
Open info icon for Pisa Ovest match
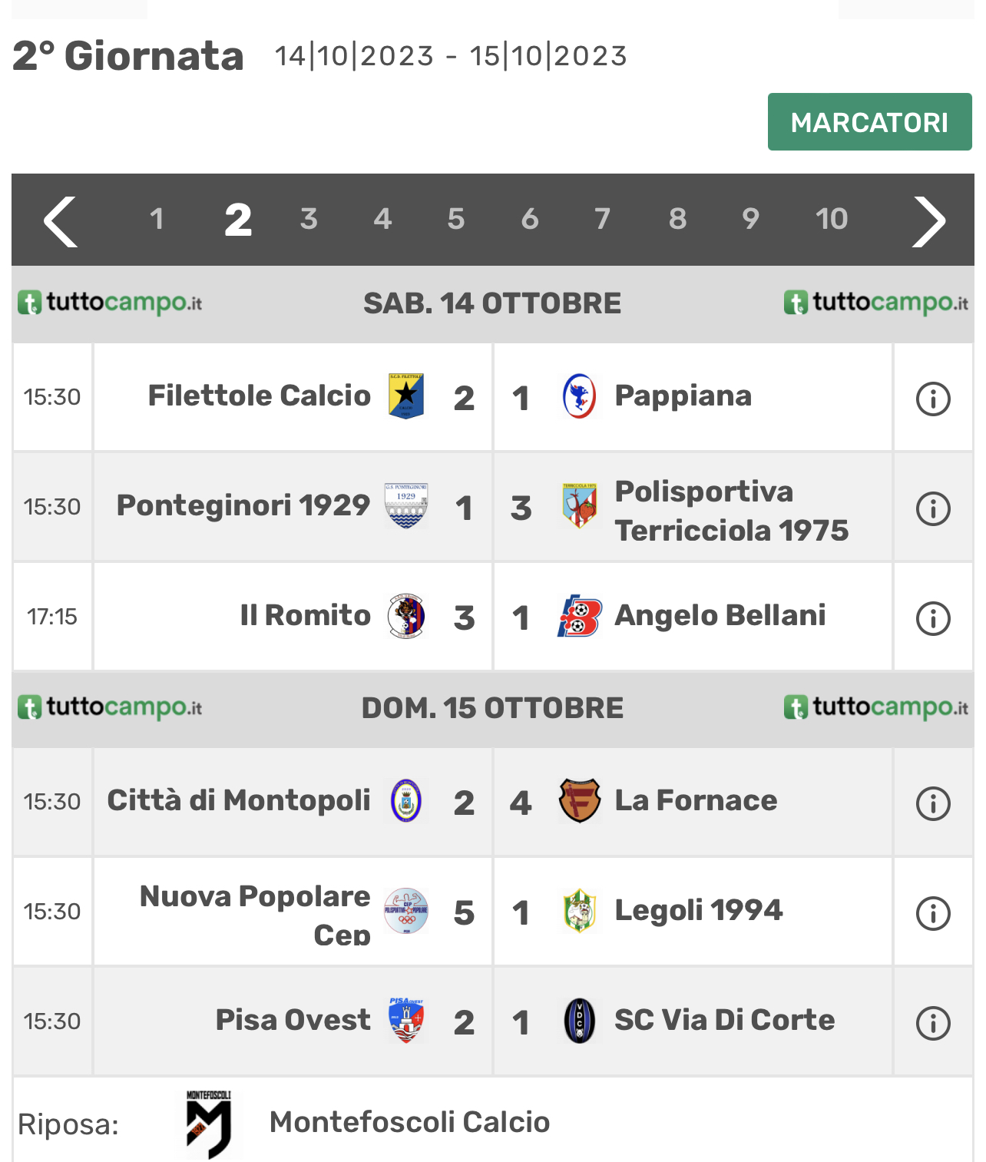click(x=933, y=1023)
